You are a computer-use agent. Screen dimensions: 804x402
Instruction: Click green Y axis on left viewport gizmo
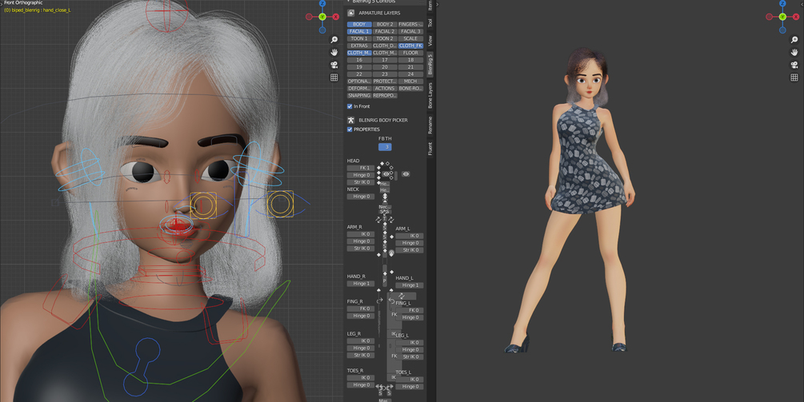pos(322,17)
